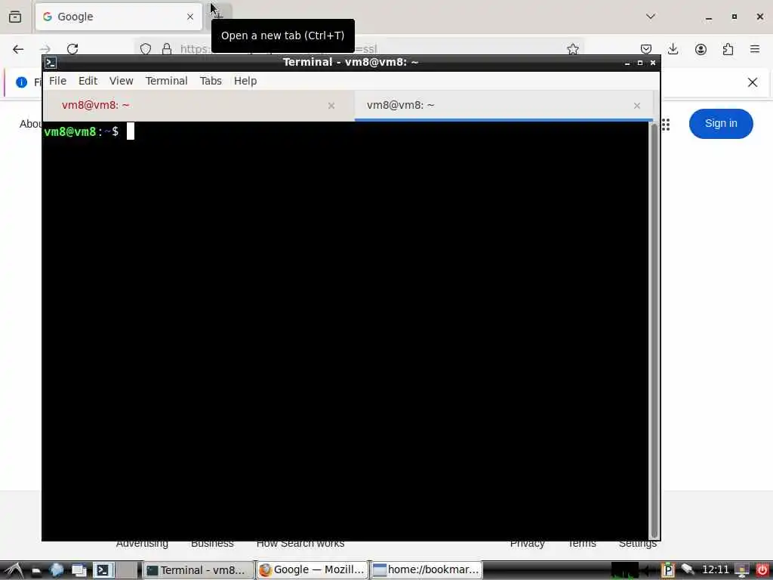Click the info icon in notification bar
This screenshot has height=580, width=773.
click(x=21, y=82)
